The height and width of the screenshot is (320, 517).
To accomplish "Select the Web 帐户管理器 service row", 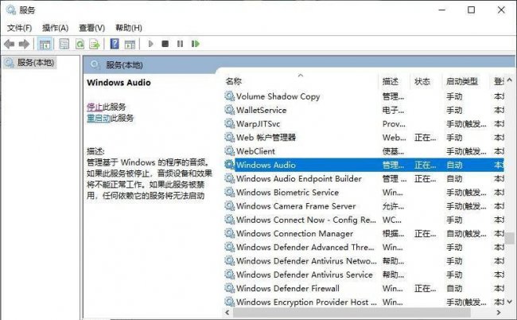I will 364,137.
